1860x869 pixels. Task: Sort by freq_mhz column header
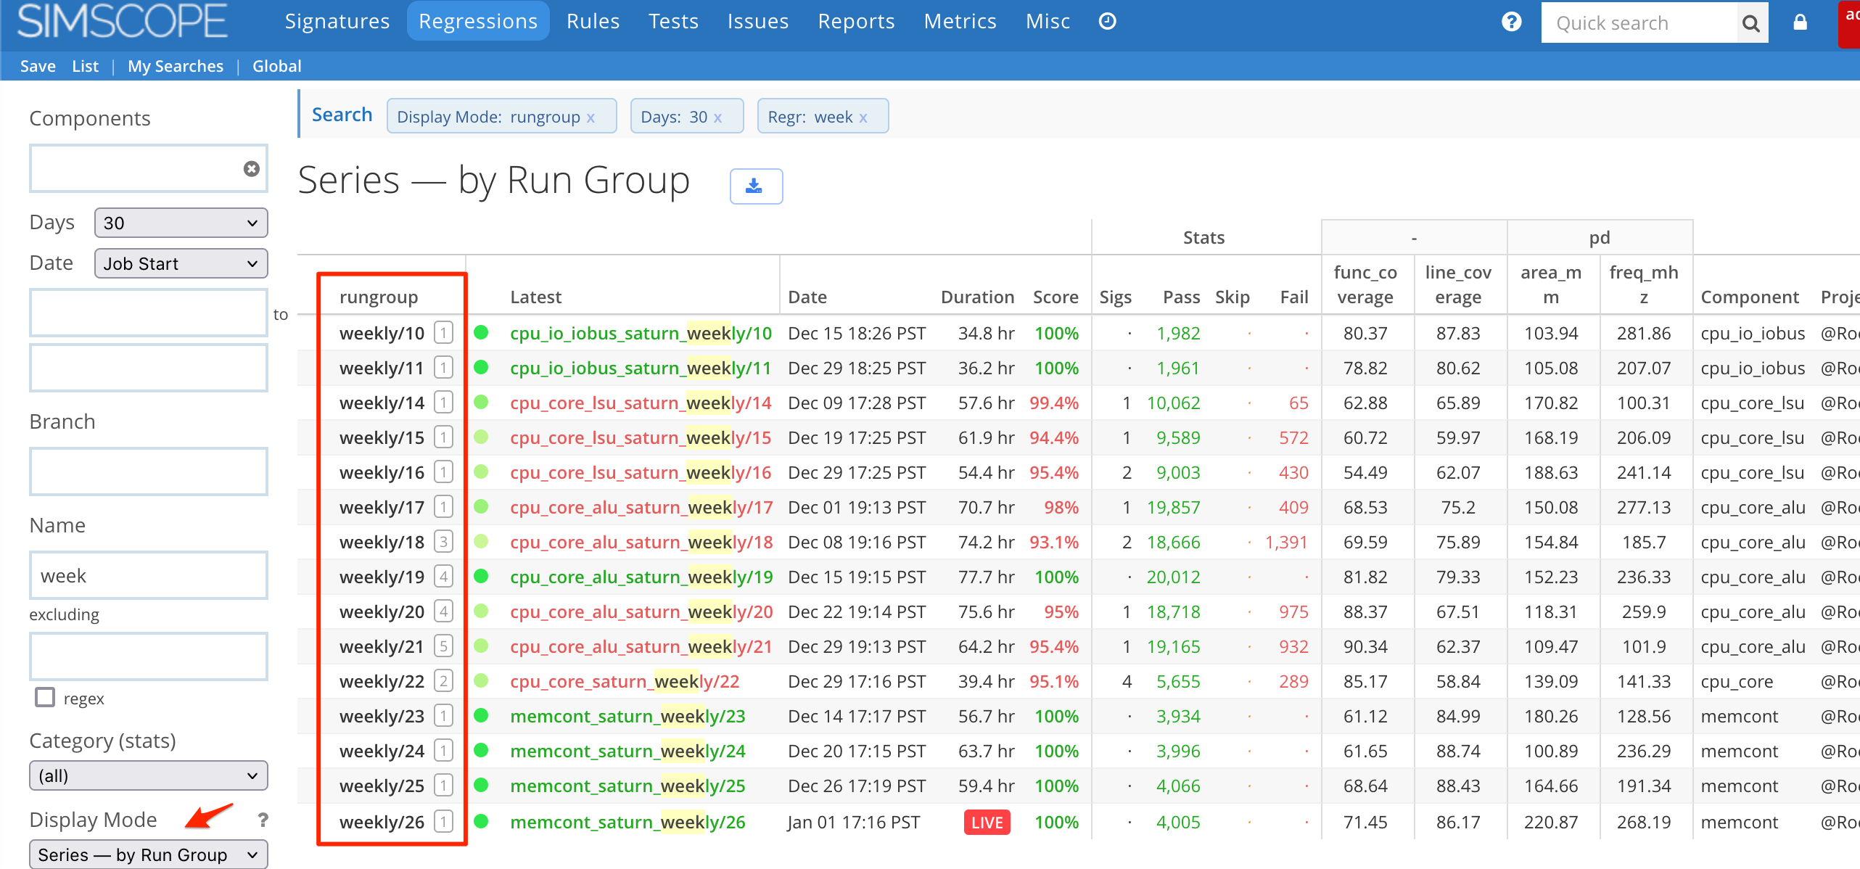tap(1644, 284)
